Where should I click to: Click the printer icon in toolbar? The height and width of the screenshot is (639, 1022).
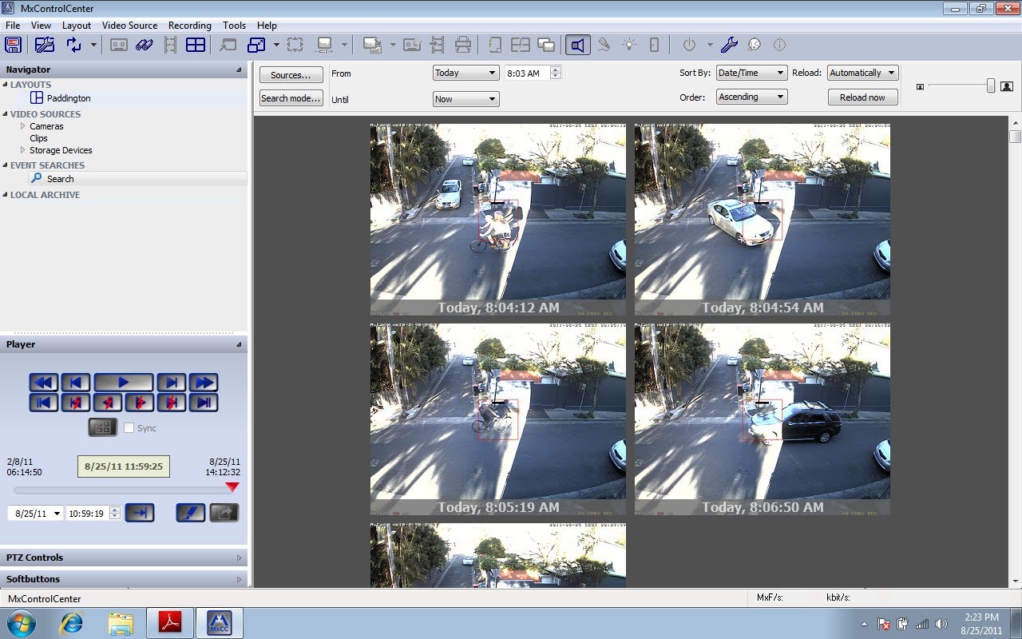462,45
